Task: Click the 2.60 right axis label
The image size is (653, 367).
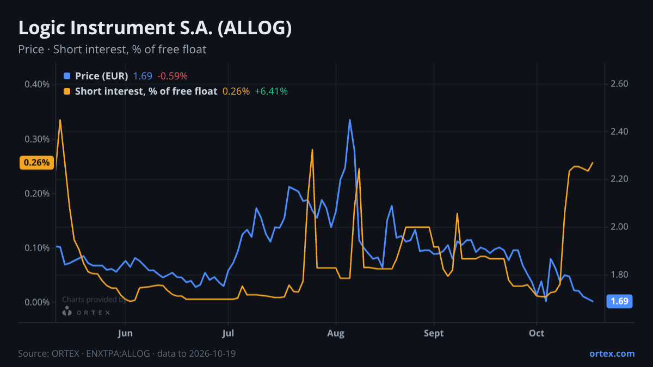Action: 620,84
